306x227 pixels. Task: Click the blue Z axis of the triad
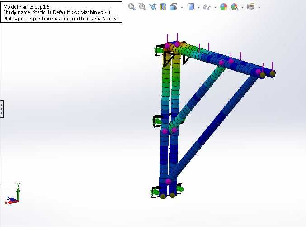12,200
